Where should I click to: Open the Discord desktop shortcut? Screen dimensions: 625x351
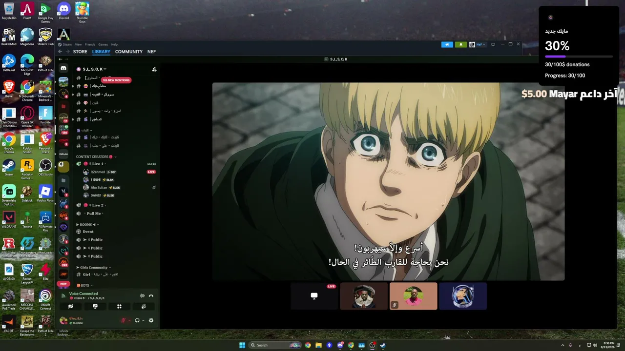tap(63, 11)
